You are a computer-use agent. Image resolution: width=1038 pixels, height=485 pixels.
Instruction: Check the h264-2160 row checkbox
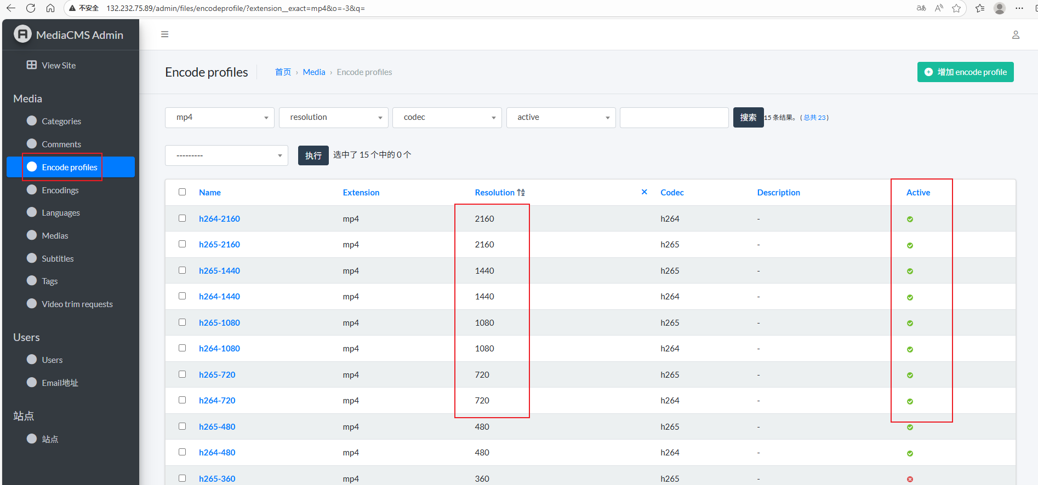coord(182,218)
